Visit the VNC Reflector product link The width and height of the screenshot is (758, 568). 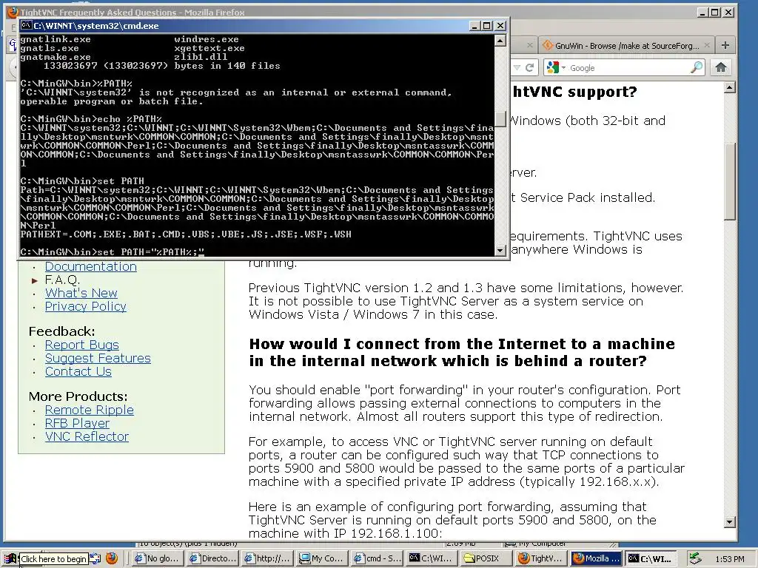pos(87,436)
